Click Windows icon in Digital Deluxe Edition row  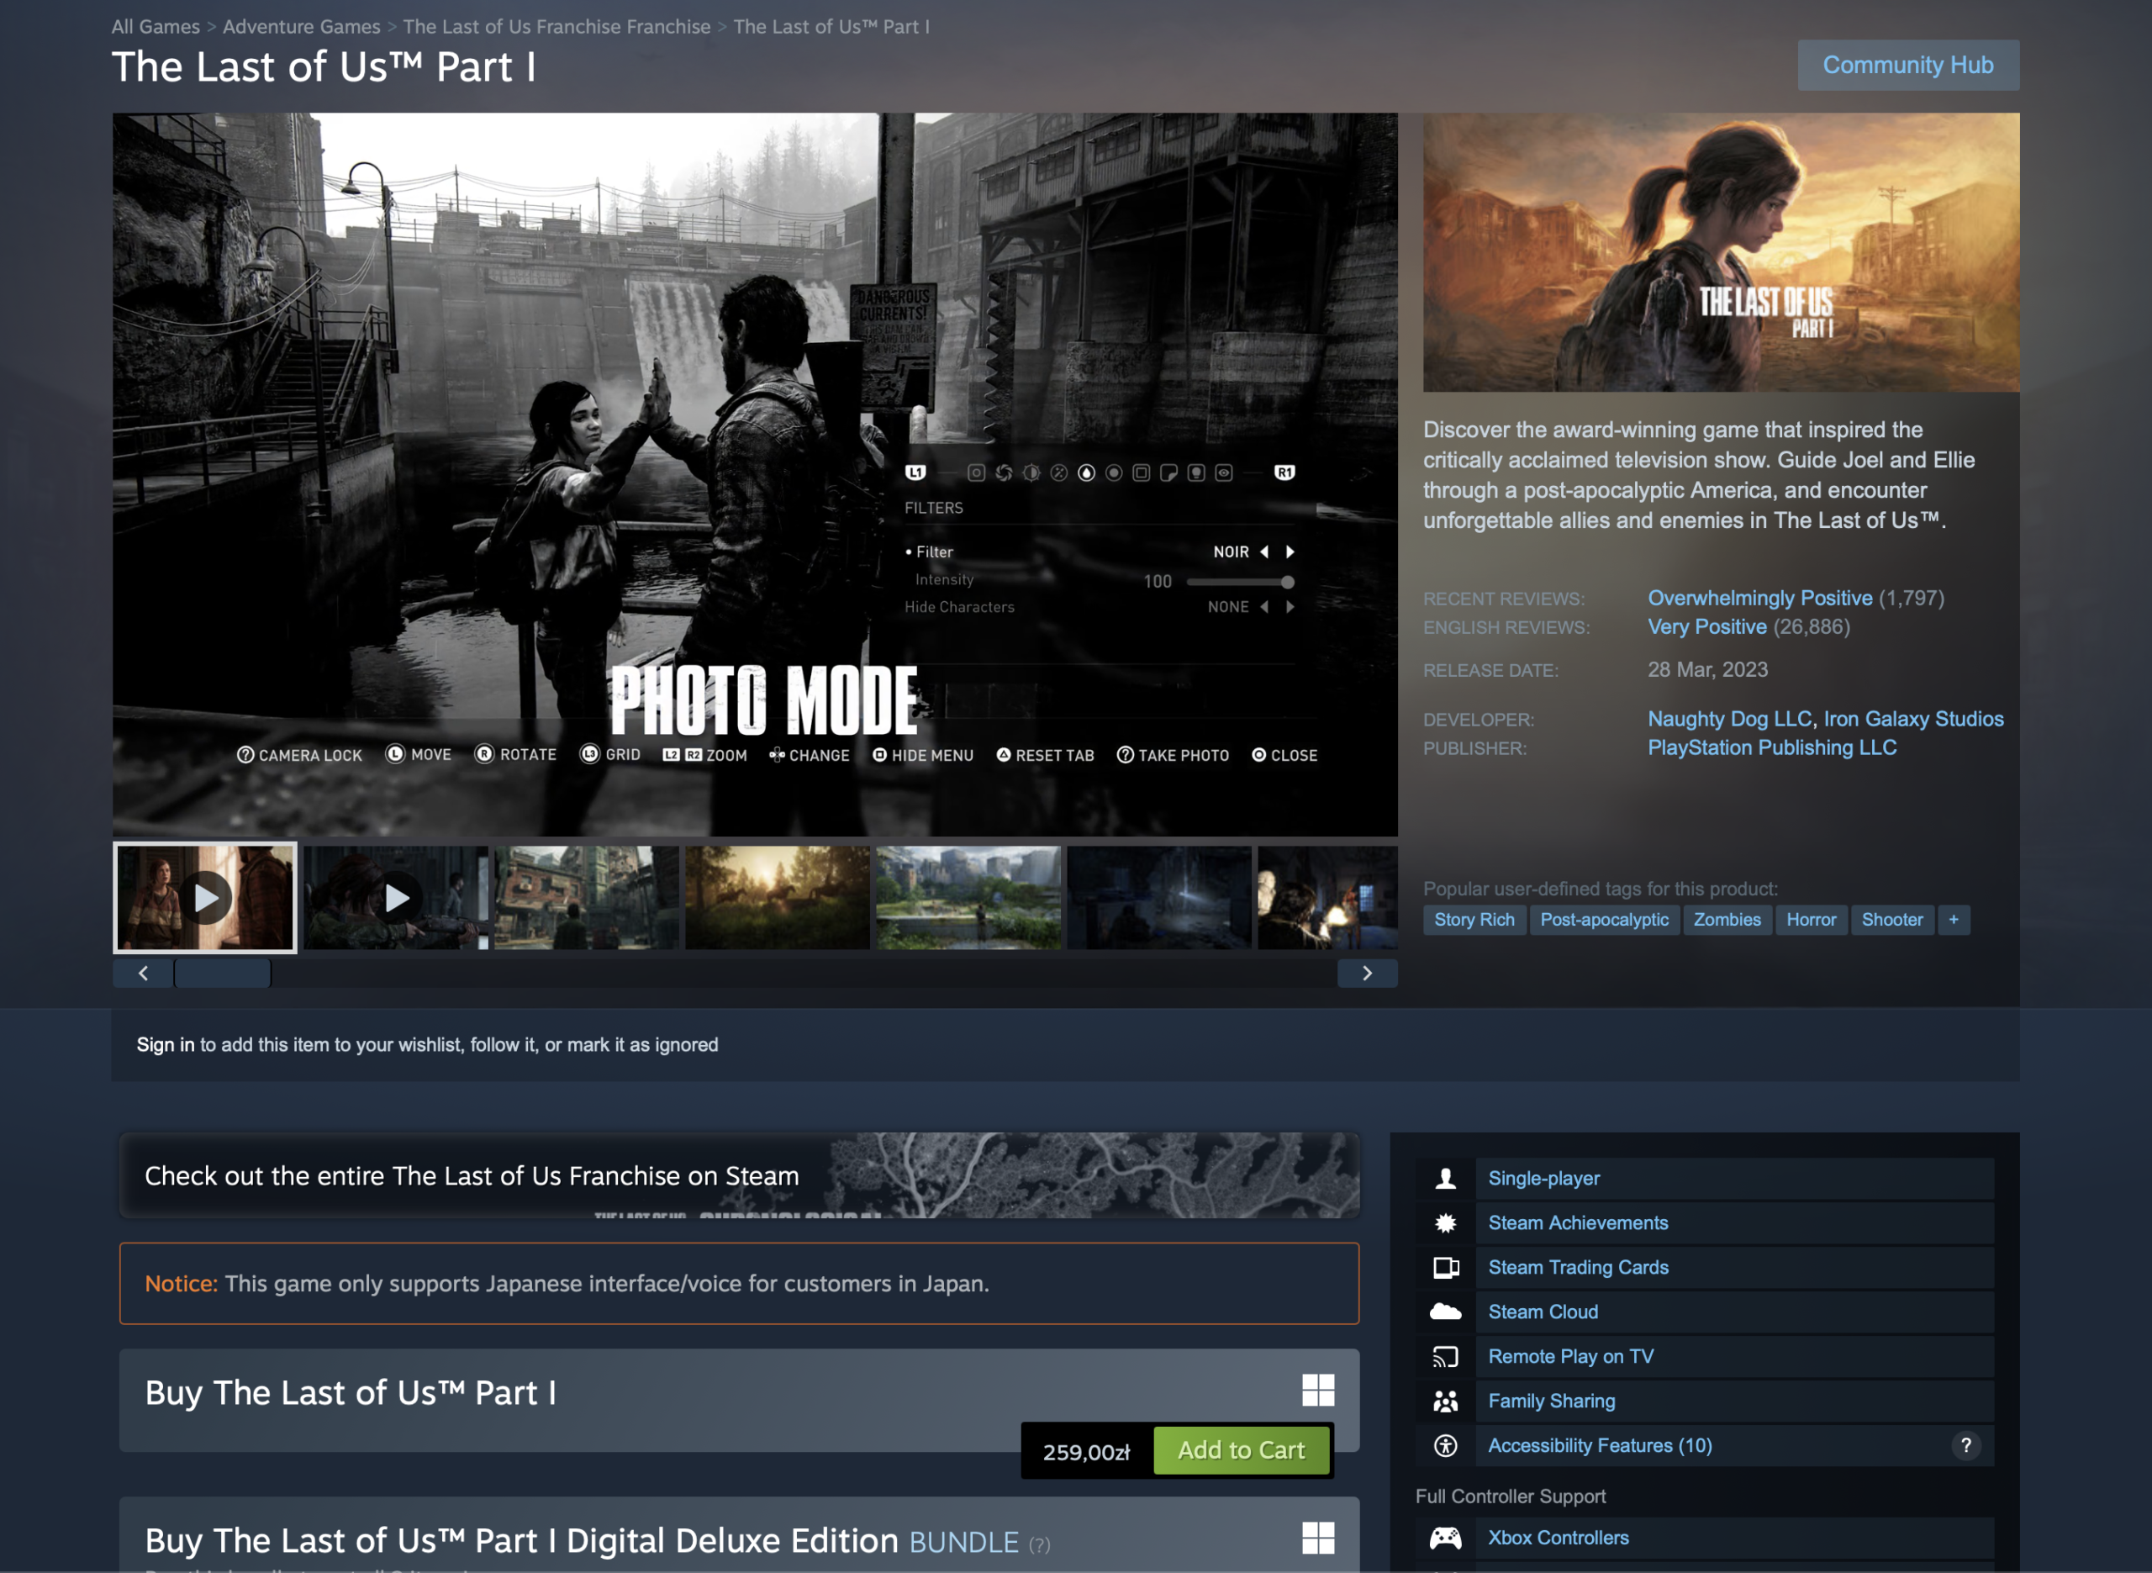1318,1538
